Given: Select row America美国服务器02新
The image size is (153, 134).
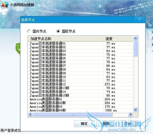Looking at the screenshot, I should coord(80,103).
